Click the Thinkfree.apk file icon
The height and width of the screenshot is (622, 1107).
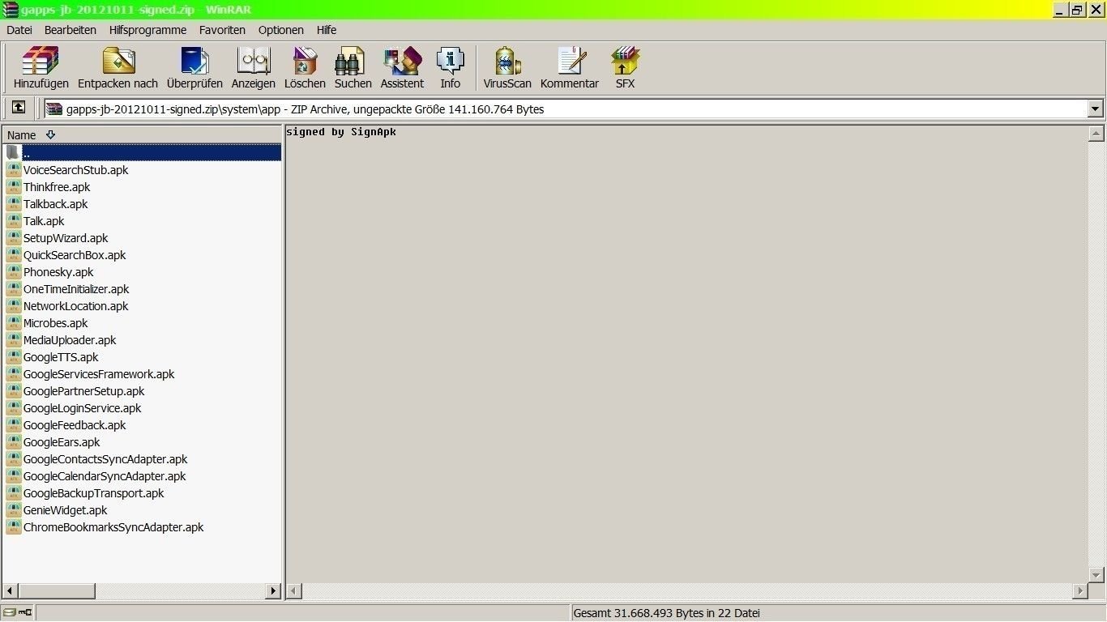[x=14, y=187]
